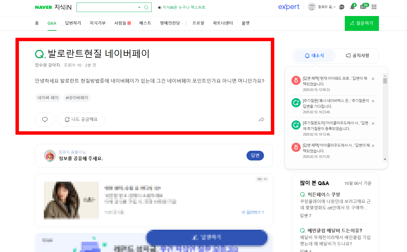Click the share arrow icon

click(x=261, y=120)
